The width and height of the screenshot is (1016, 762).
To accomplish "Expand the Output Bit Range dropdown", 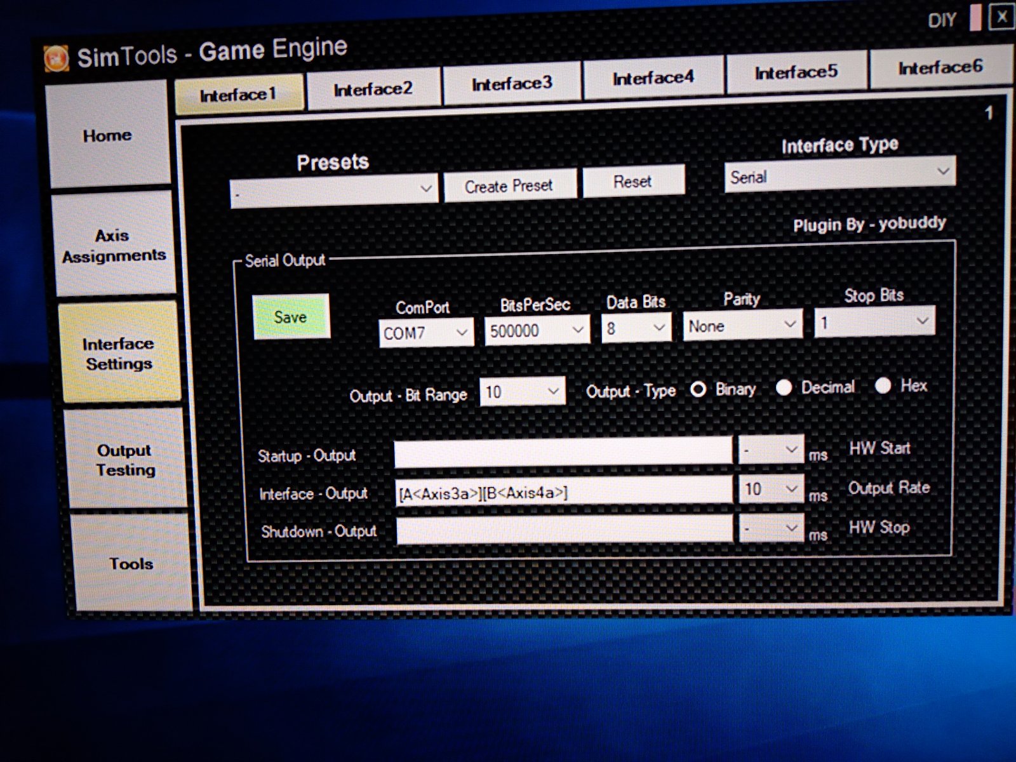I will tap(522, 392).
